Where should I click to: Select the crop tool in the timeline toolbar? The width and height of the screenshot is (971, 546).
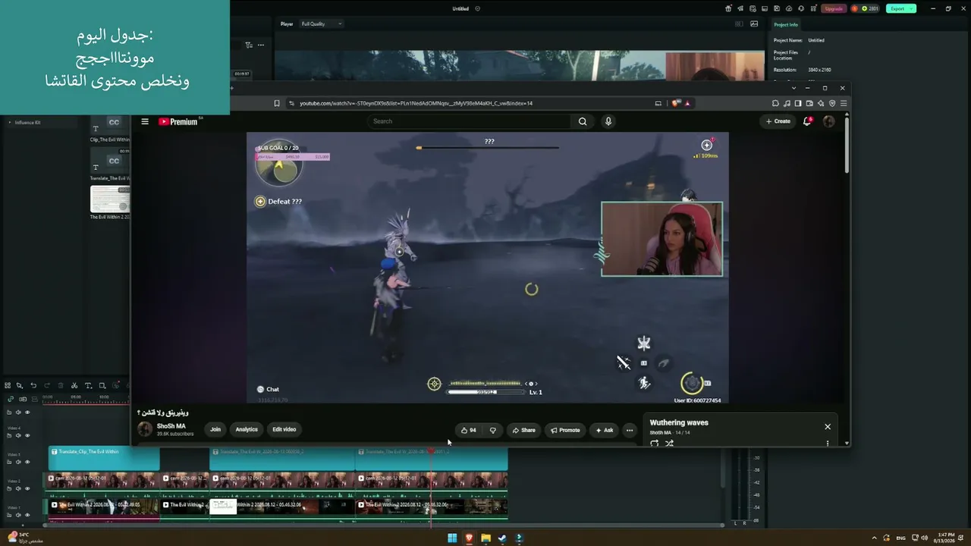[x=102, y=385]
